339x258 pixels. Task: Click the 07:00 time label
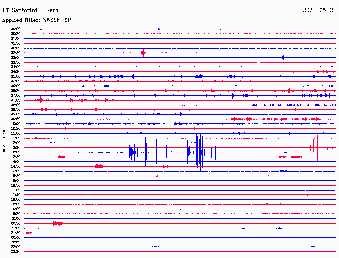point(16,96)
